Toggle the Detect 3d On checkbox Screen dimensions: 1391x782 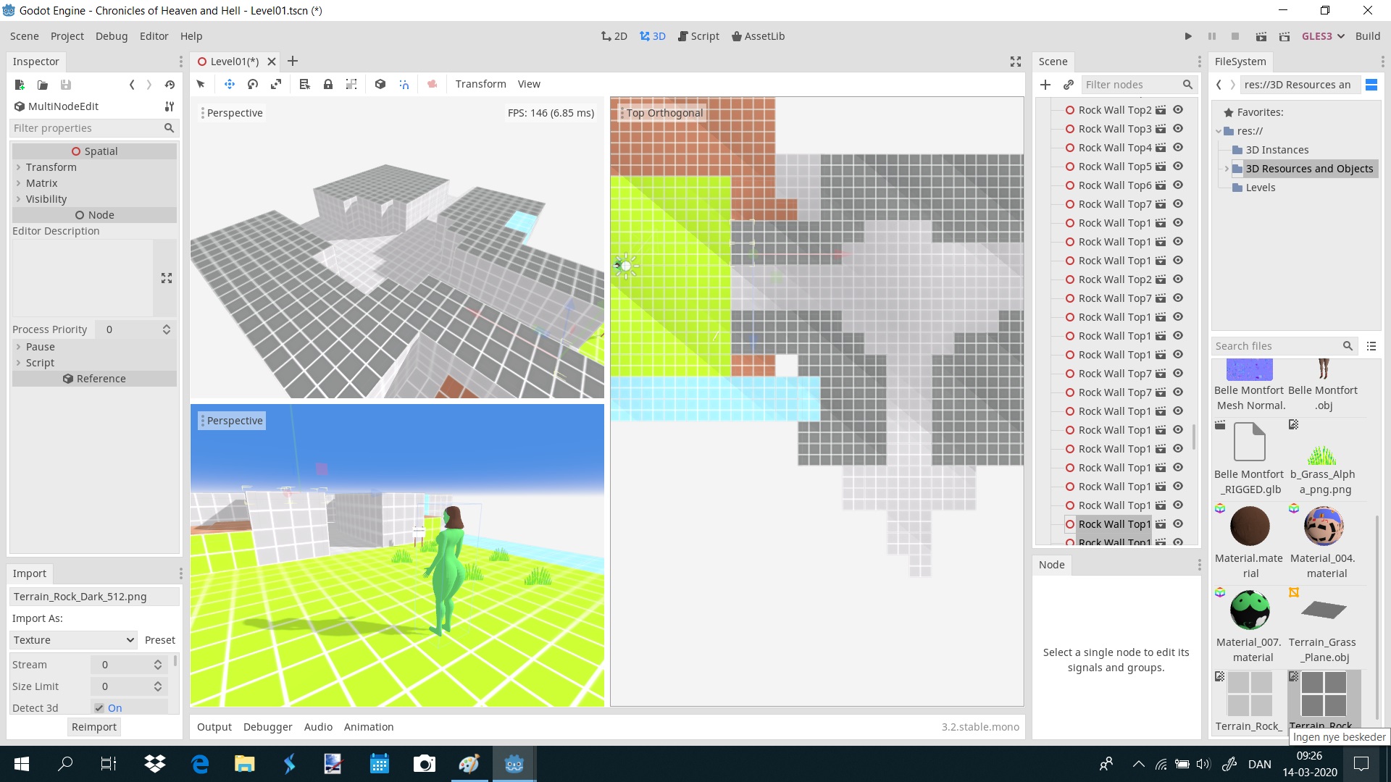pyautogui.click(x=99, y=708)
